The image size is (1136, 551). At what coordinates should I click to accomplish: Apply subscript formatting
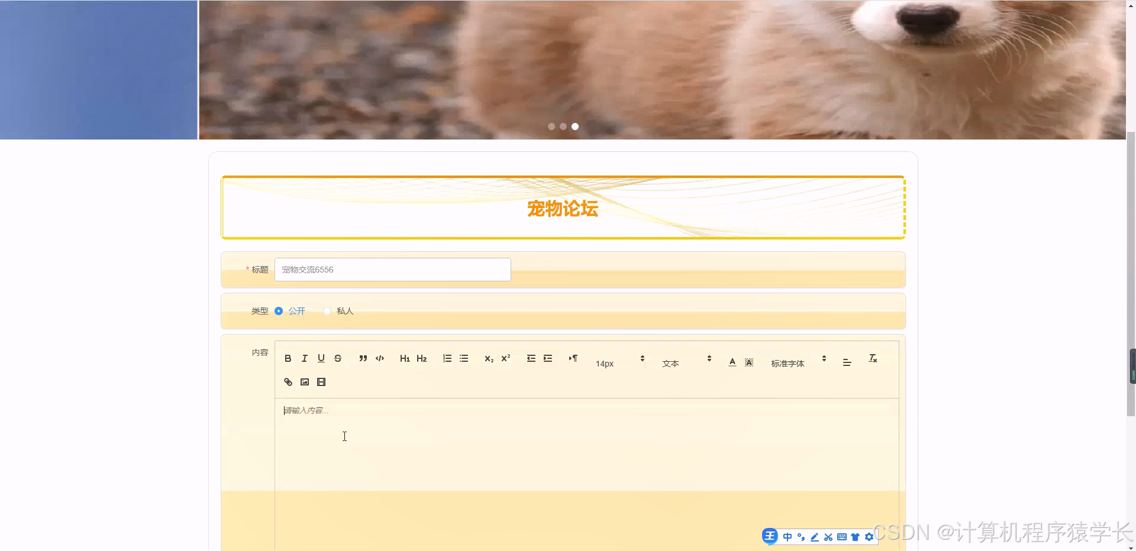[x=489, y=358]
